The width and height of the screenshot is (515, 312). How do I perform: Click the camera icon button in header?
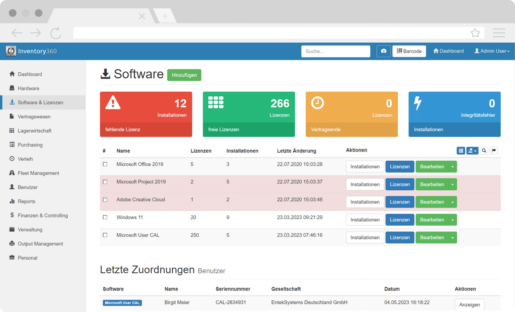click(383, 51)
